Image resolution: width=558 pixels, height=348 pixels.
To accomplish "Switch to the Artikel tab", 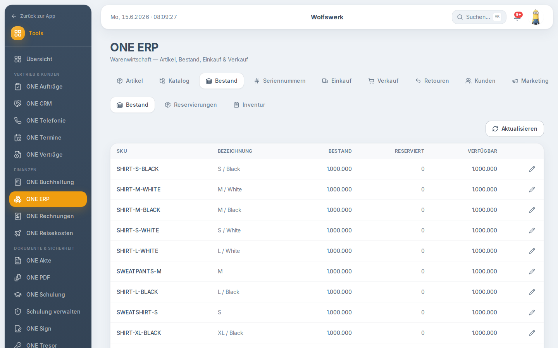I will [x=130, y=81].
